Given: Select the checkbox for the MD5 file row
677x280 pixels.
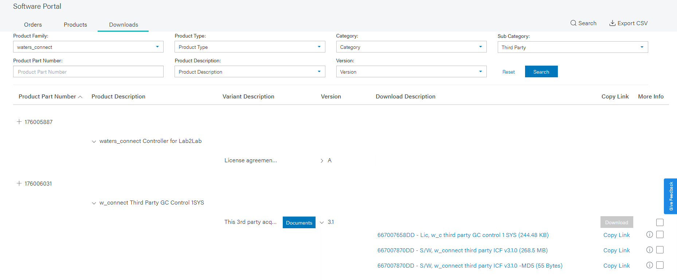Looking at the screenshot, I should click(x=660, y=265).
